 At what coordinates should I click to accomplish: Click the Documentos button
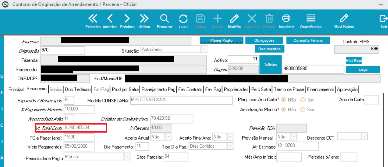click(269, 49)
